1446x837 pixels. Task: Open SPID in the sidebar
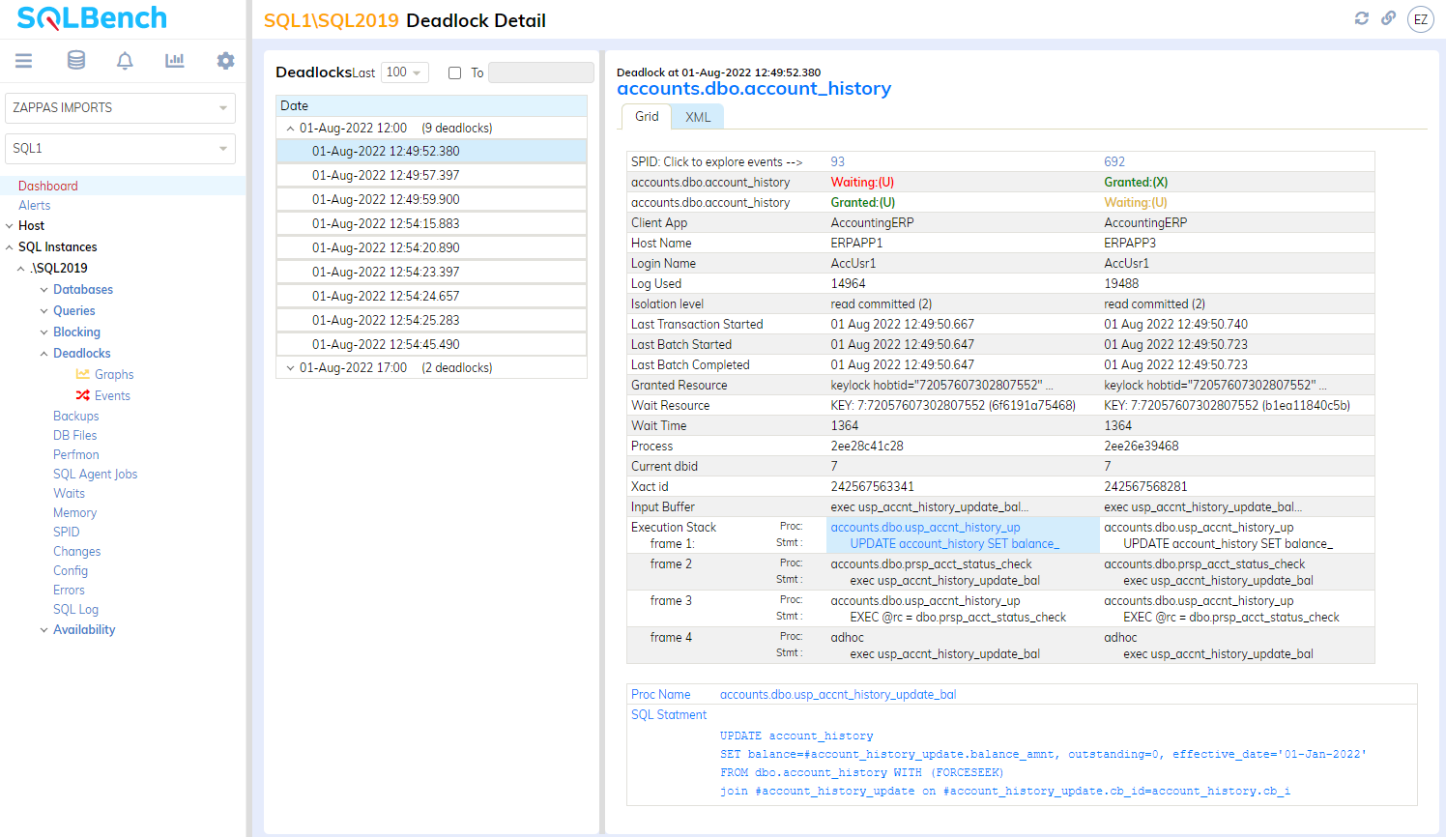(x=67, y=532)
